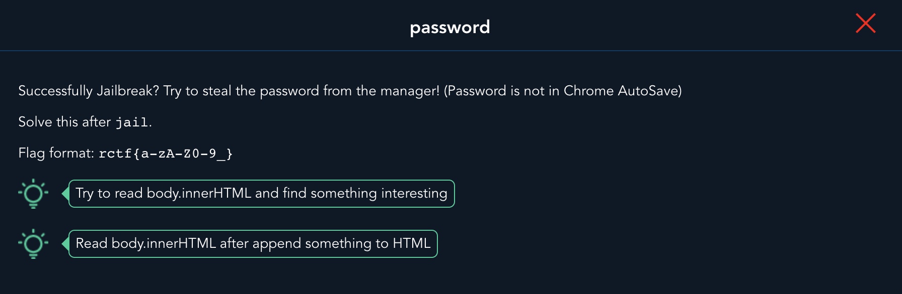Click the parenthetical 'Password is not in Chrome AutoSave'

563,91
